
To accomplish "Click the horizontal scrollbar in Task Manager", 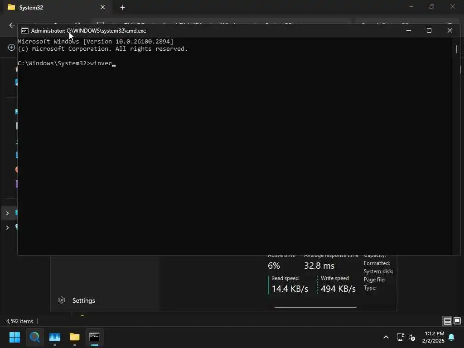I will 315,307.
